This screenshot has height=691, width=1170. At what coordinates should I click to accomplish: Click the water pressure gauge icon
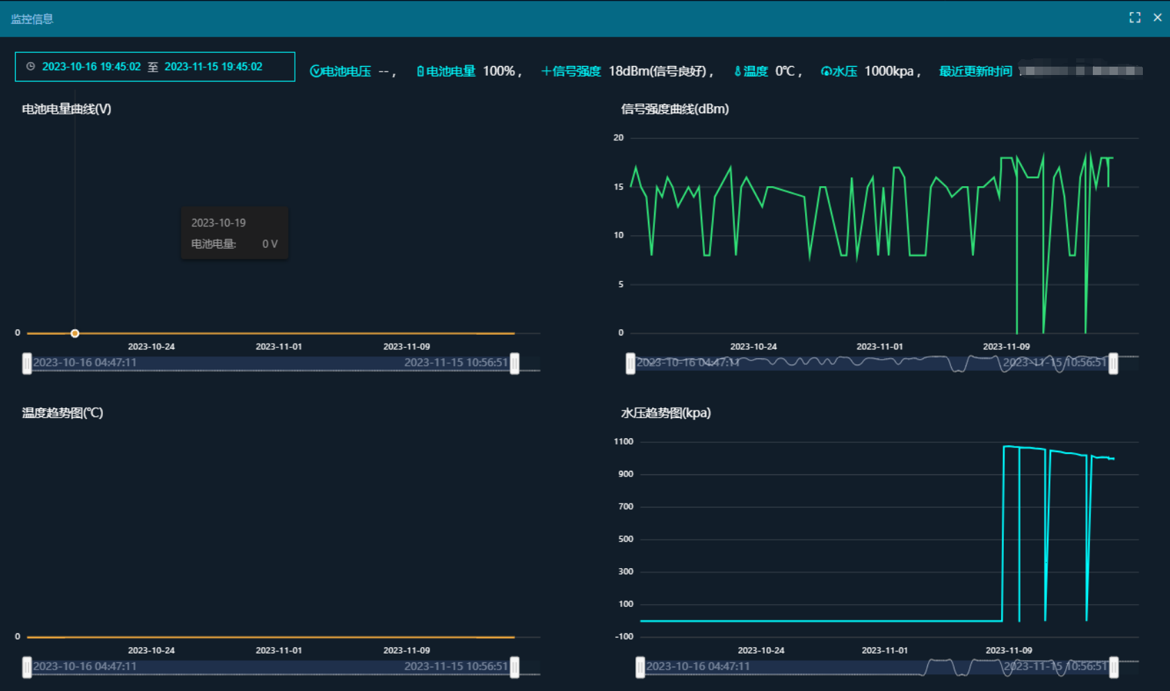point(826,71)
